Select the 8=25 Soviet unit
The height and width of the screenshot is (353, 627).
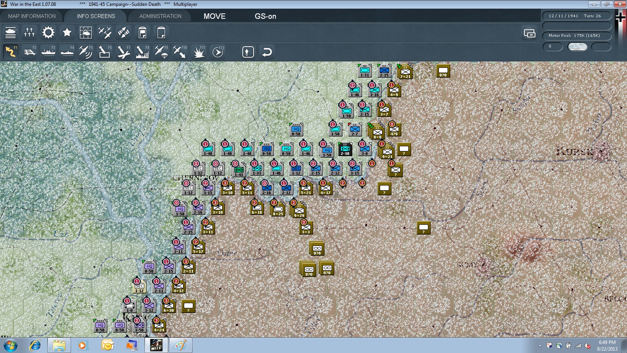click(278, 209)
